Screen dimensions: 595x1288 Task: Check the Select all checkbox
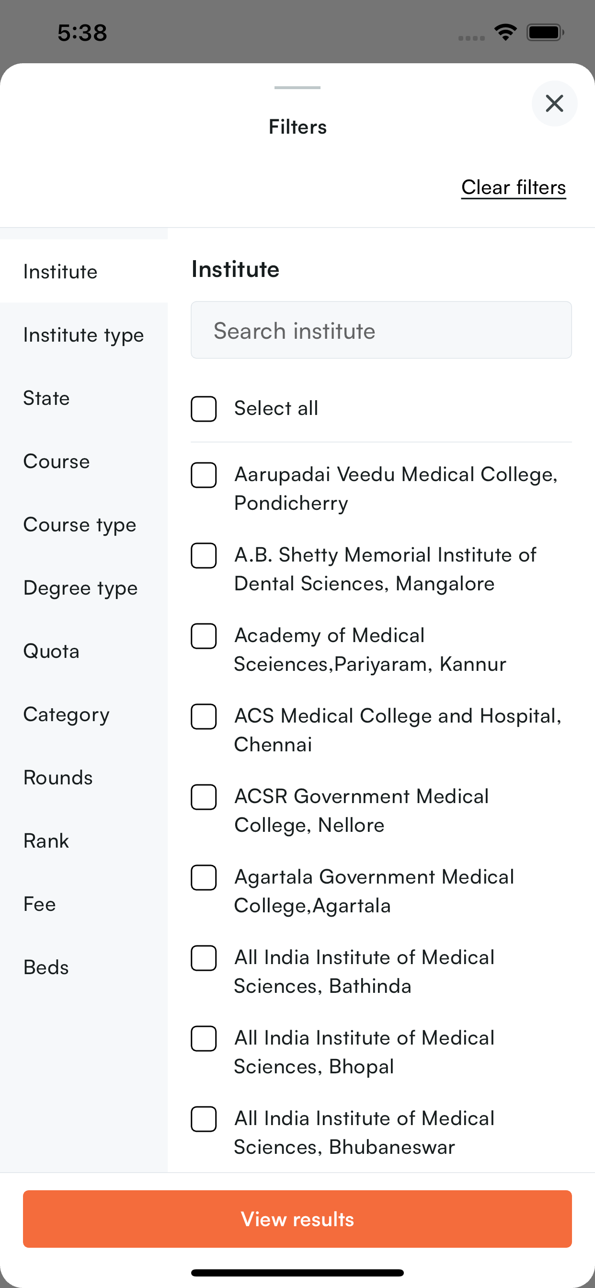coord(204,409)
